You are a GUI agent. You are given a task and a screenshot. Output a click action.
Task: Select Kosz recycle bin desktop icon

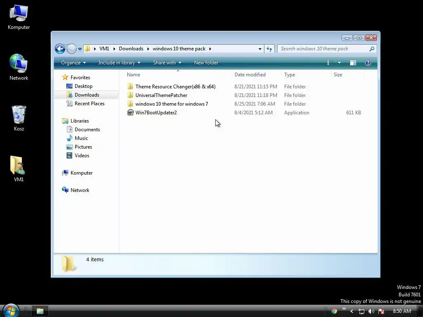click(x=19, y=118)
